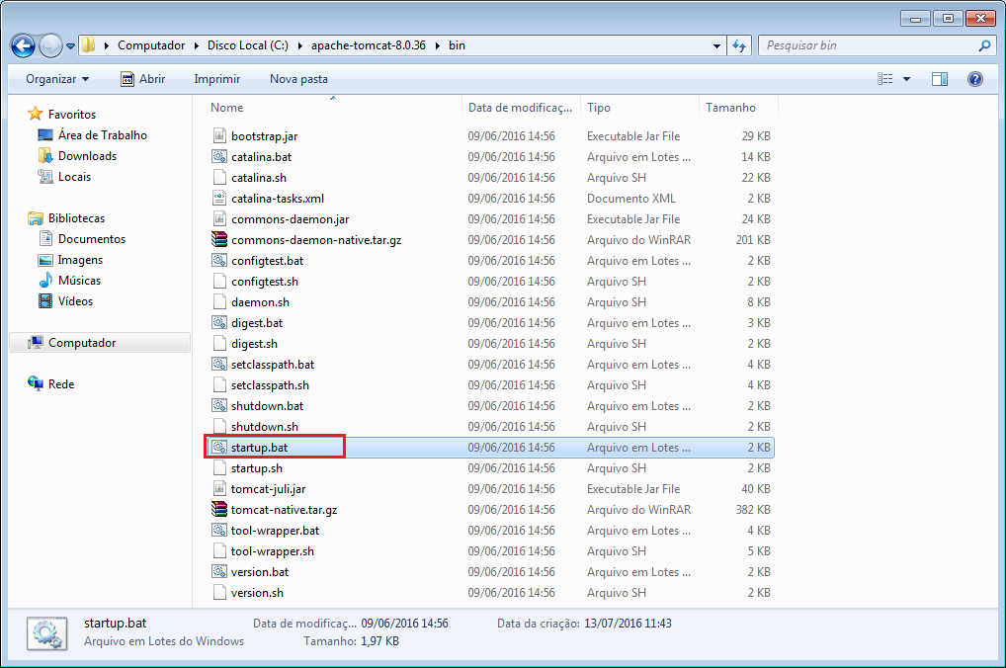
Task: Open the view options dropdown arrow
Action: coord(906,79)
